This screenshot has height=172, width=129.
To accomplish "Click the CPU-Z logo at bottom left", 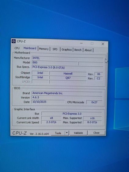I will click(x=19, y=133).
